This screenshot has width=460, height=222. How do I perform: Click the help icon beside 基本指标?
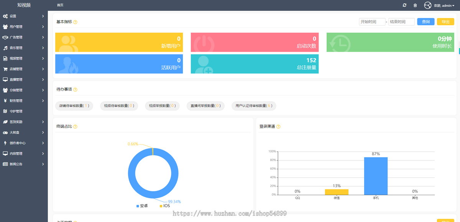coord(75,22)
